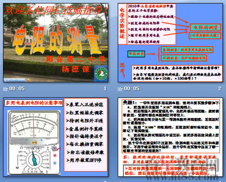Screen dimensions: 226x182
Task: Click slide number 2 label
Action: (x=220, y=88)
